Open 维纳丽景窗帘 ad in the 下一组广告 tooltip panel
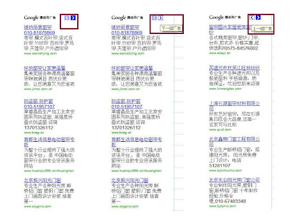The image size is (295, 216). click(127, 30)
